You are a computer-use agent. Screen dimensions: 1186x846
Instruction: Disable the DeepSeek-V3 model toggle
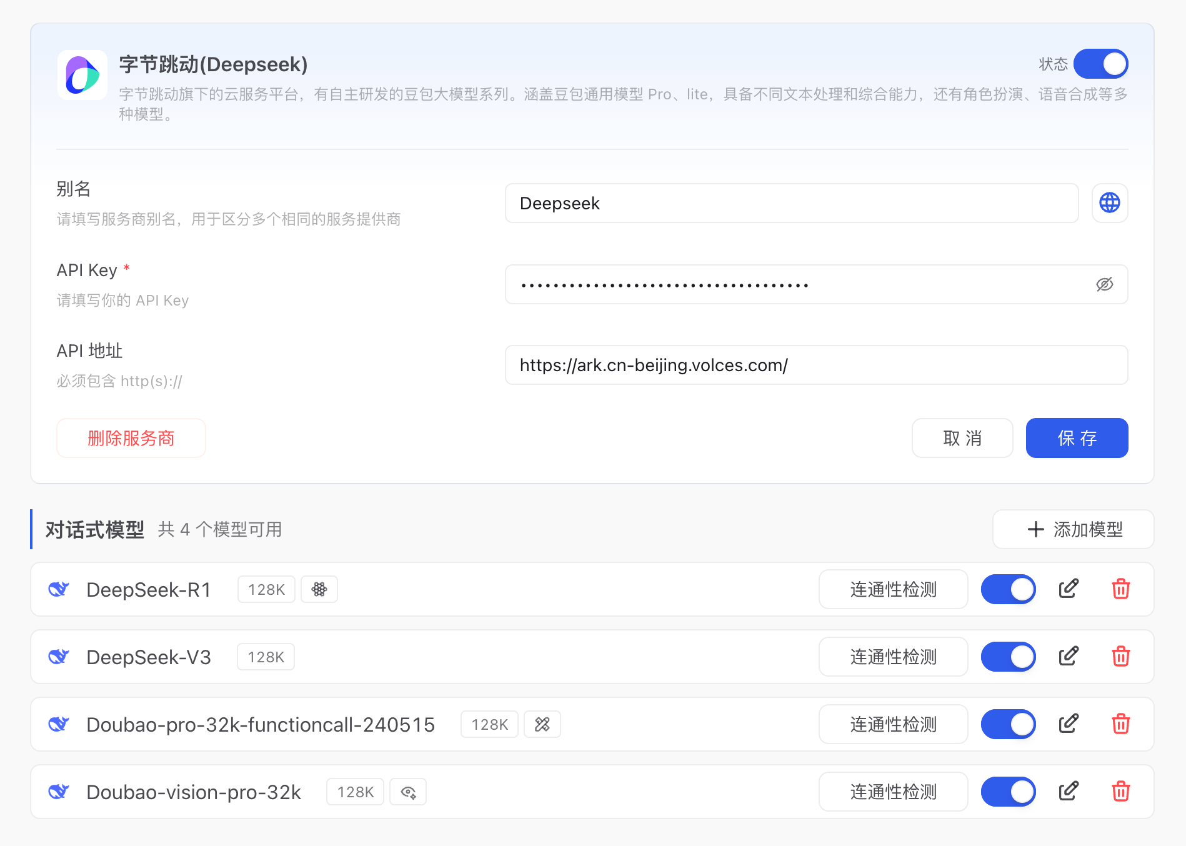[x=1009, y=657]
